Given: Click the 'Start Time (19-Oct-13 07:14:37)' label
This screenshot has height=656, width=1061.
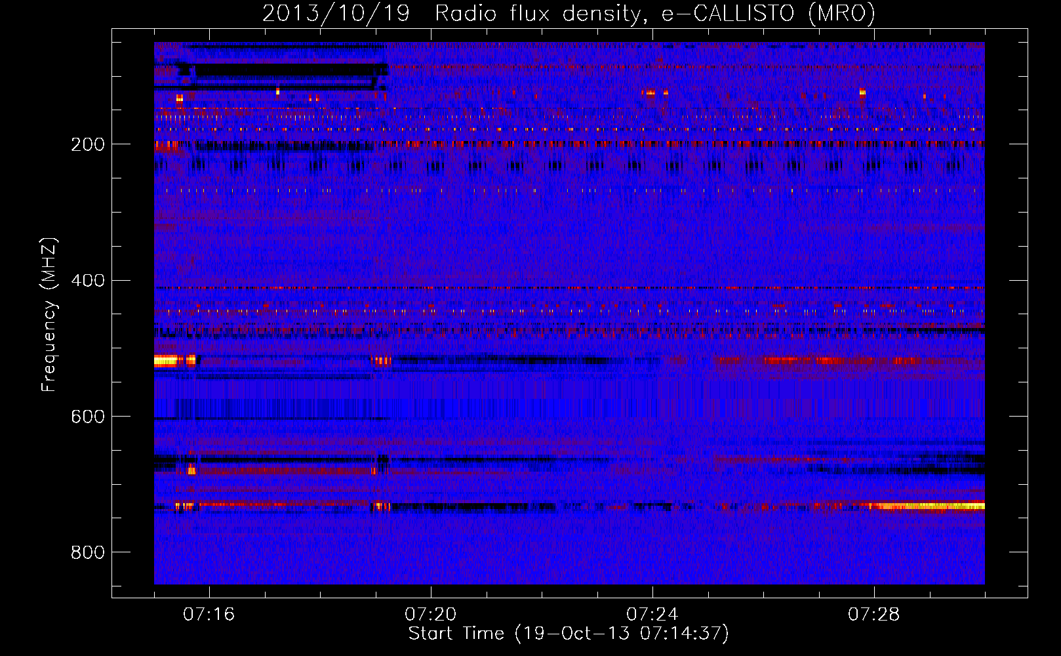Looking at the screenshot, I should point(569,634).
